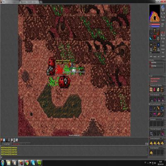Image resolution: width=166 pixels, height=166 pixels.
Task: Switch to the Local Chat tab
Action: (x=7, y=144)
